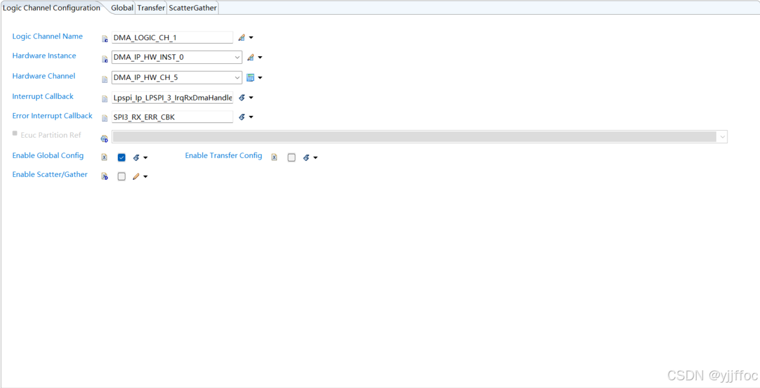Click the Interrupt Callback label

(x=43, y=96)
